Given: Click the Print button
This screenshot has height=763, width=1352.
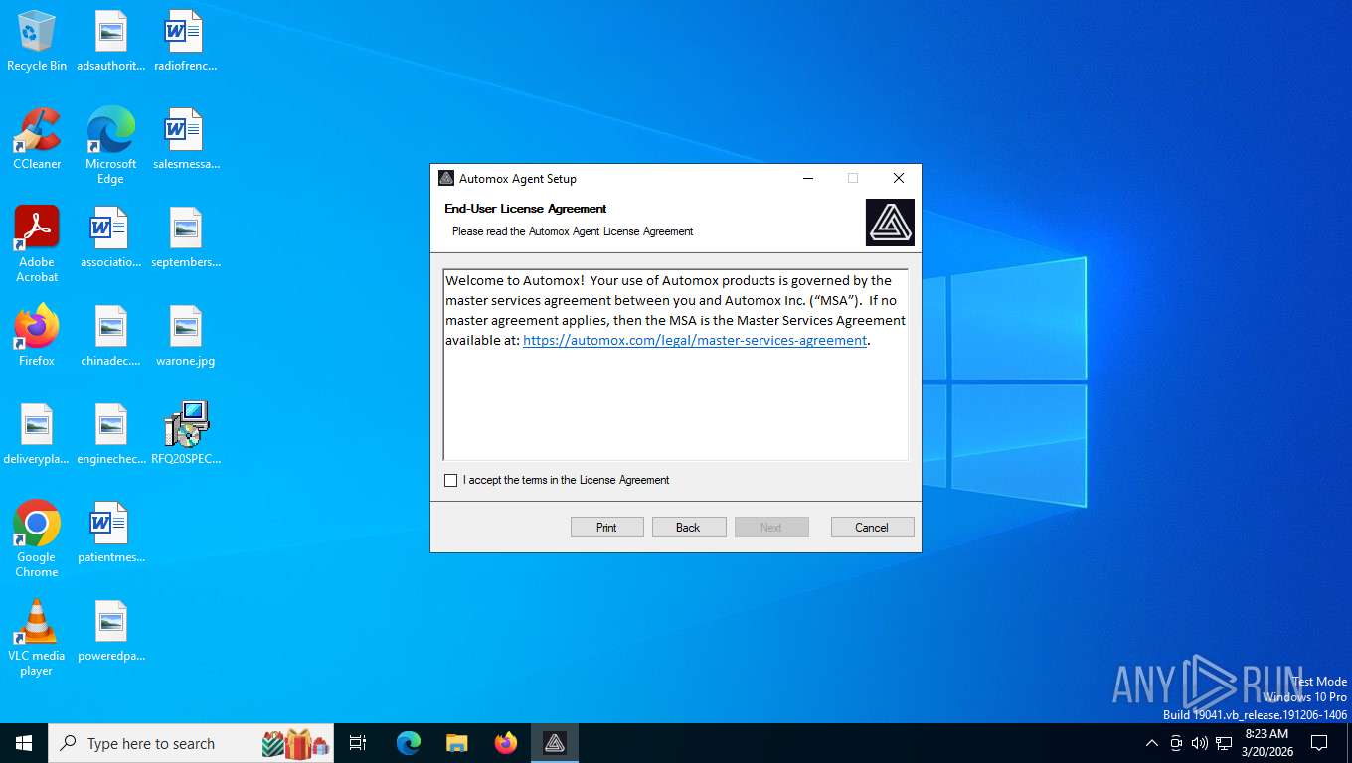Looking at the screenshot, I should [x=606, y=528].
